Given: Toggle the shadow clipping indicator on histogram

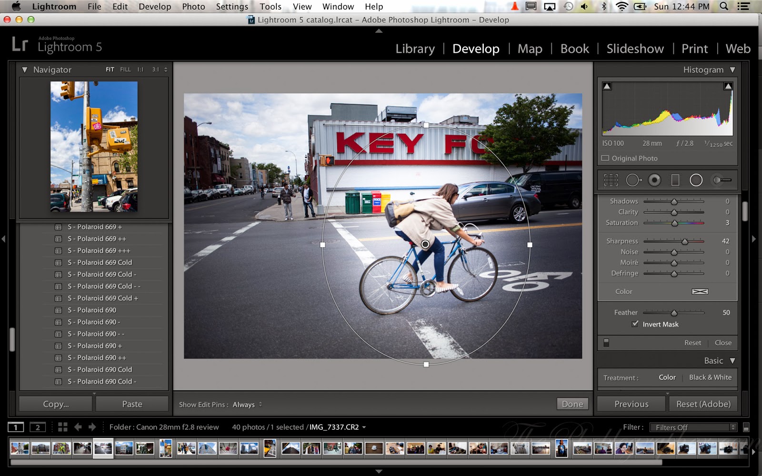Looking at the screenshot, I should tap(606, 86).
